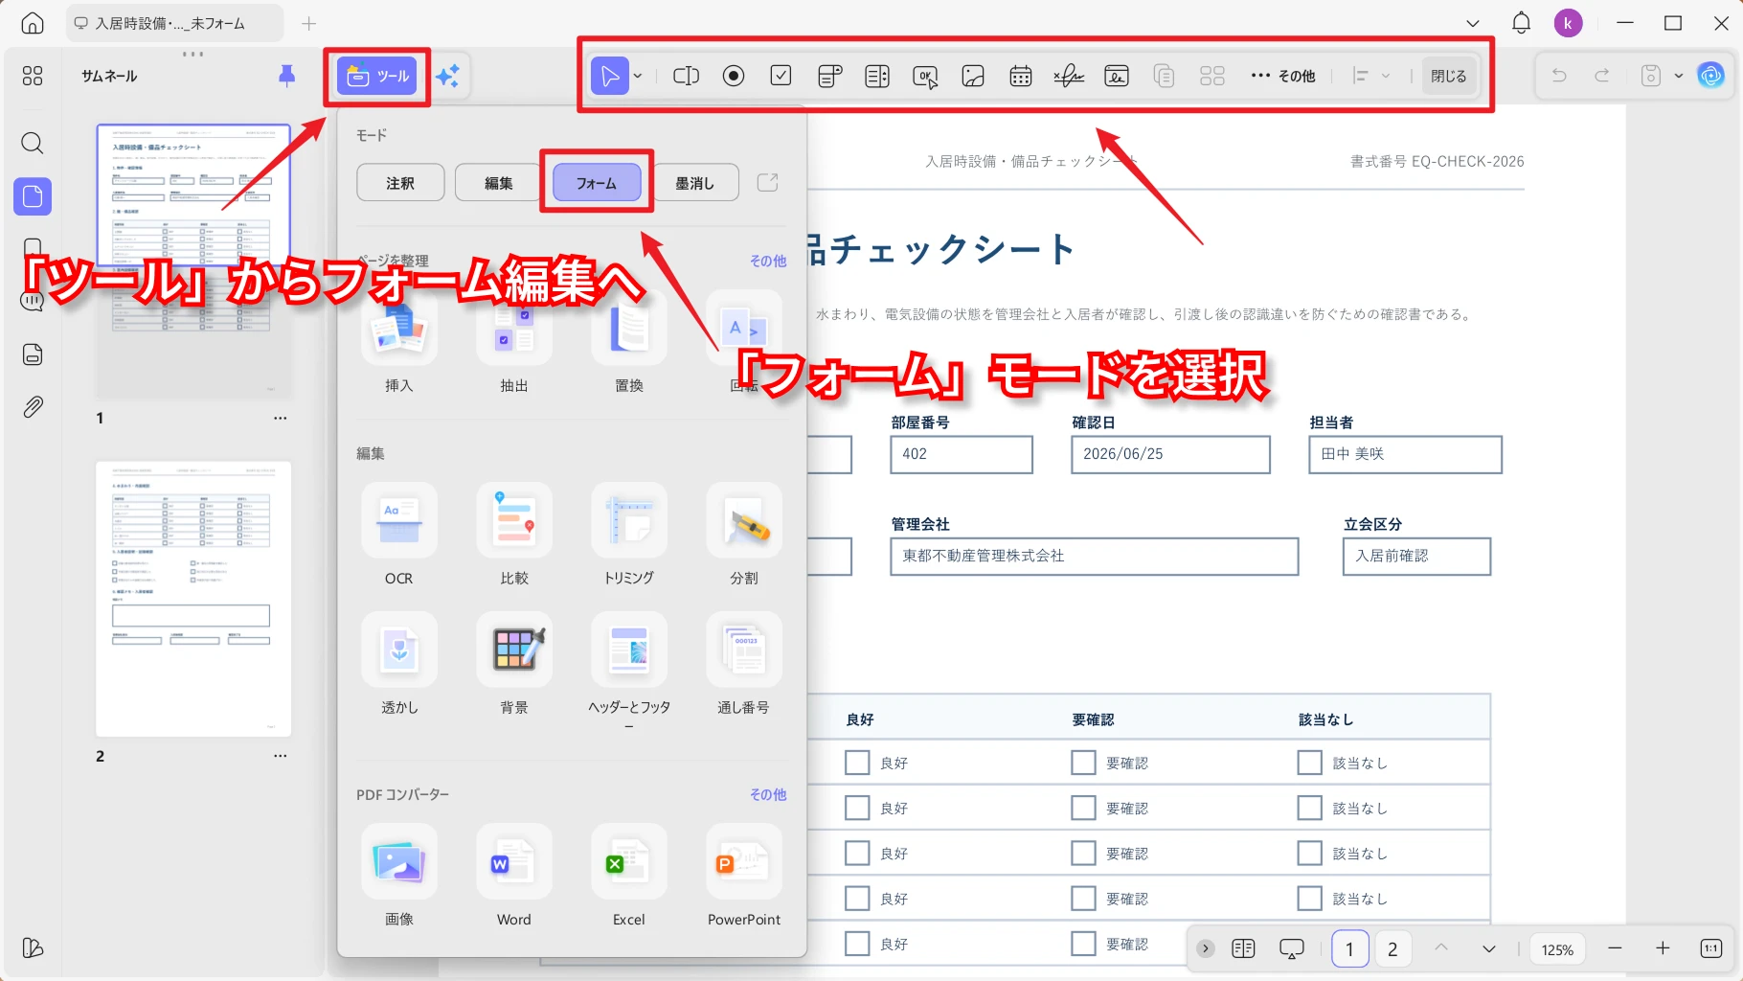Expand the save options dropdown arrow
The image size is (1743, 981).
(1679, 76)
